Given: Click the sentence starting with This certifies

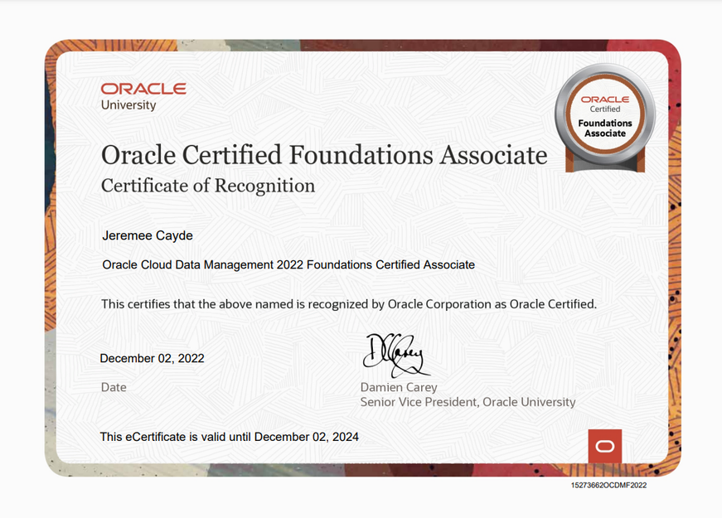Looking at the screenshot, I should (x=348, y=304).
